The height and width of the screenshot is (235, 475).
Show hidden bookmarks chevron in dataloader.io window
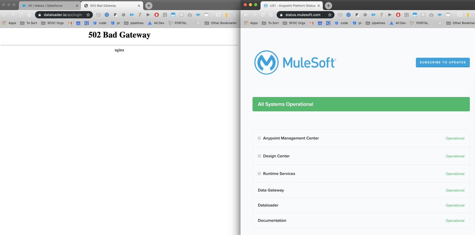tap(198, 23)
